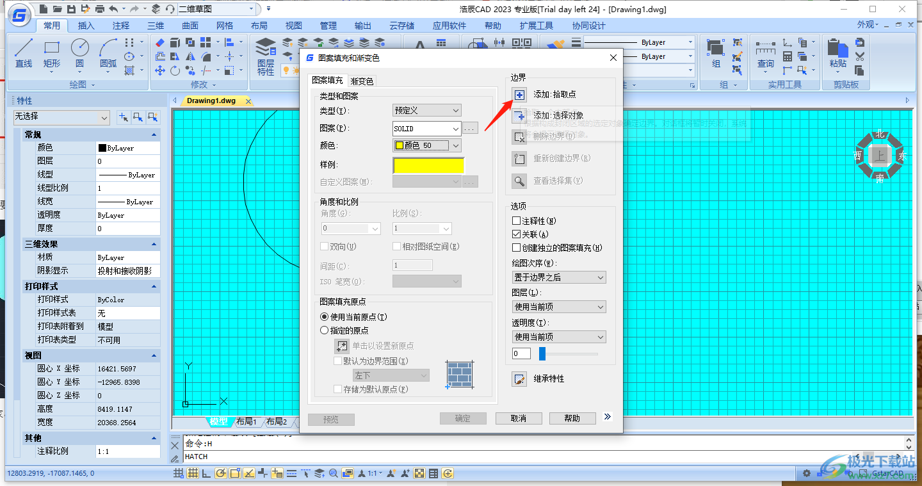Click the move tool icon in 修改 panel
922x486 pixels.
pyautogui.click(x=160, y=70)
